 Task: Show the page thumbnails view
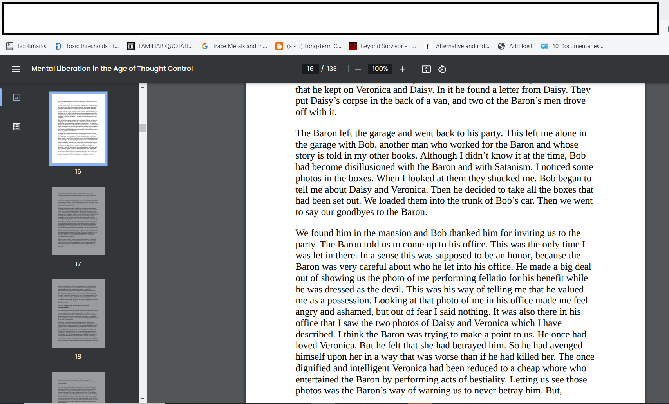coord(16,97)
